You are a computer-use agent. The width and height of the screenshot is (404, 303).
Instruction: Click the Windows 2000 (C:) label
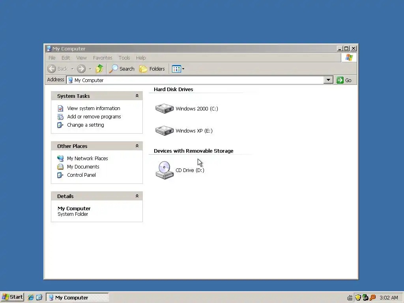tap(197, 109)
